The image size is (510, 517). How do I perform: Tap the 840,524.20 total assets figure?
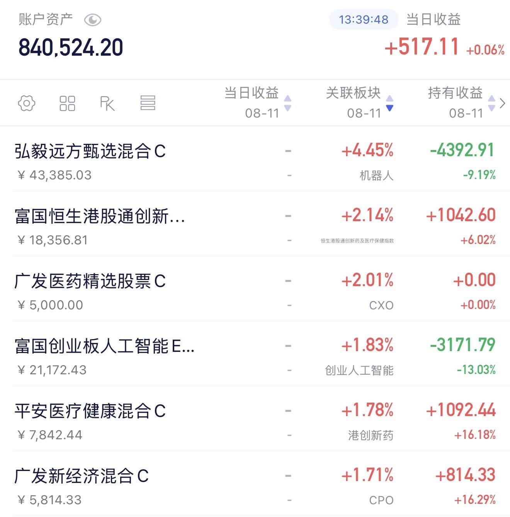(x=71, y=48)
